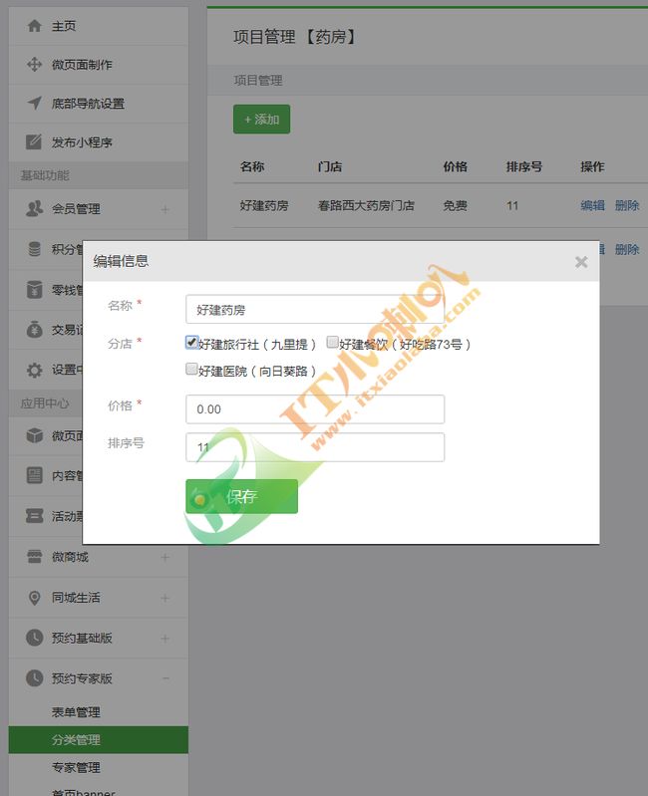
Task: Open 主页 in the sidebar
Action: pos(99,26)
